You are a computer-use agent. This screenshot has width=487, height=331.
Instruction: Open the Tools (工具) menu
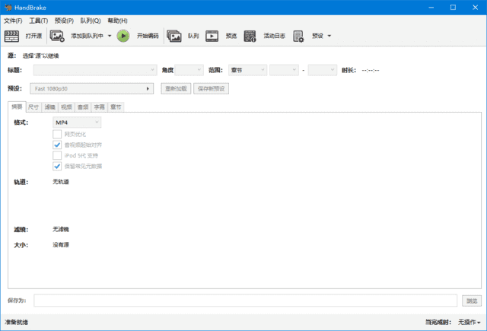38,21
